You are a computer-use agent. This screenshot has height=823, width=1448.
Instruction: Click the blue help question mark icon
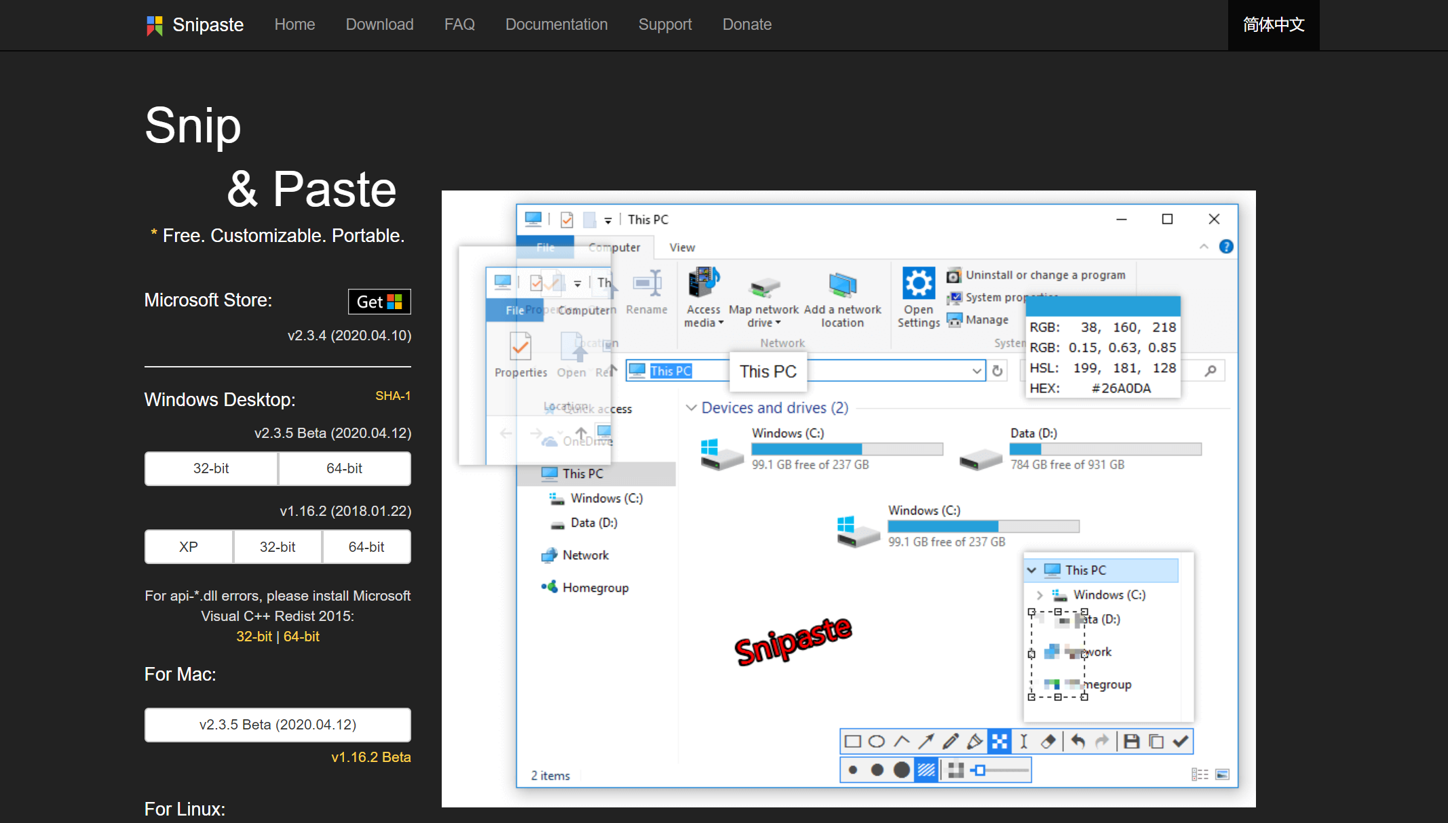(x=1226, y=247)
